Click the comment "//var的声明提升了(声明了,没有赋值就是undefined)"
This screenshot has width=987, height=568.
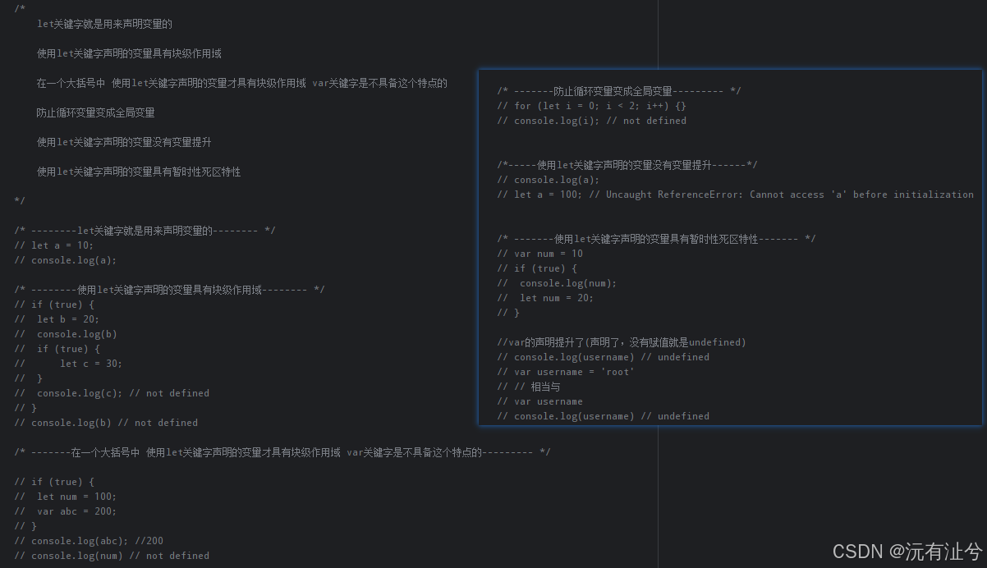pyautogui.click(x=622, y=342)
